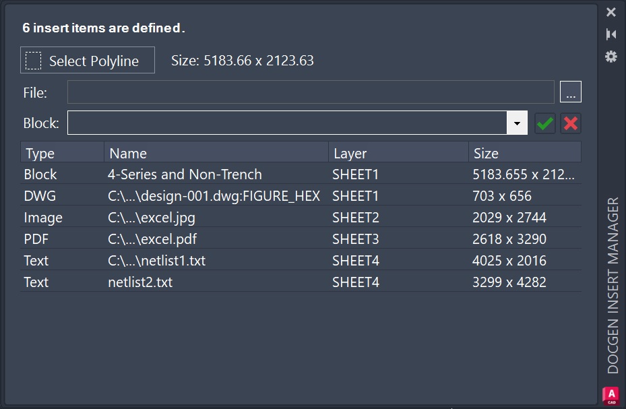Sort by the Size column header
The height and width of the screenshot is (409, 626).
coord(525,153)
